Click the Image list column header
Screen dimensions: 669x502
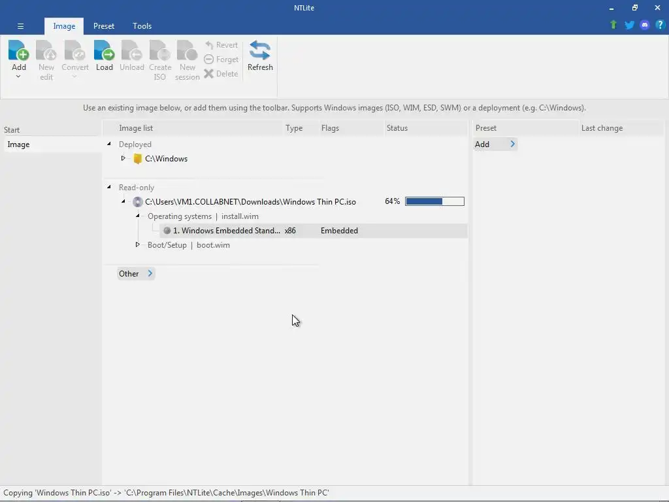(194, 128)
